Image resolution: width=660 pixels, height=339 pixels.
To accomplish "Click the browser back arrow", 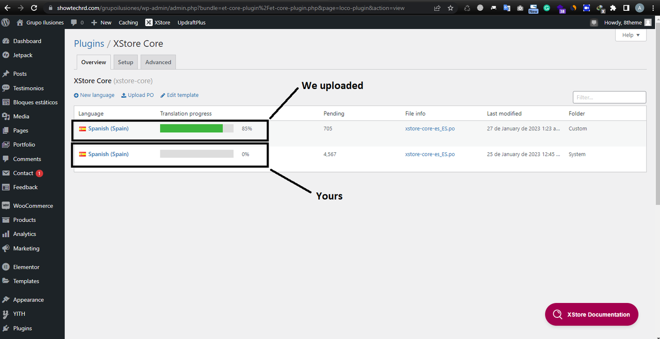I will coord(8,8).
